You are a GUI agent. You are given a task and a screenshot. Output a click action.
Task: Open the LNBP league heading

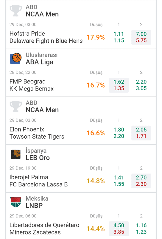34,206
